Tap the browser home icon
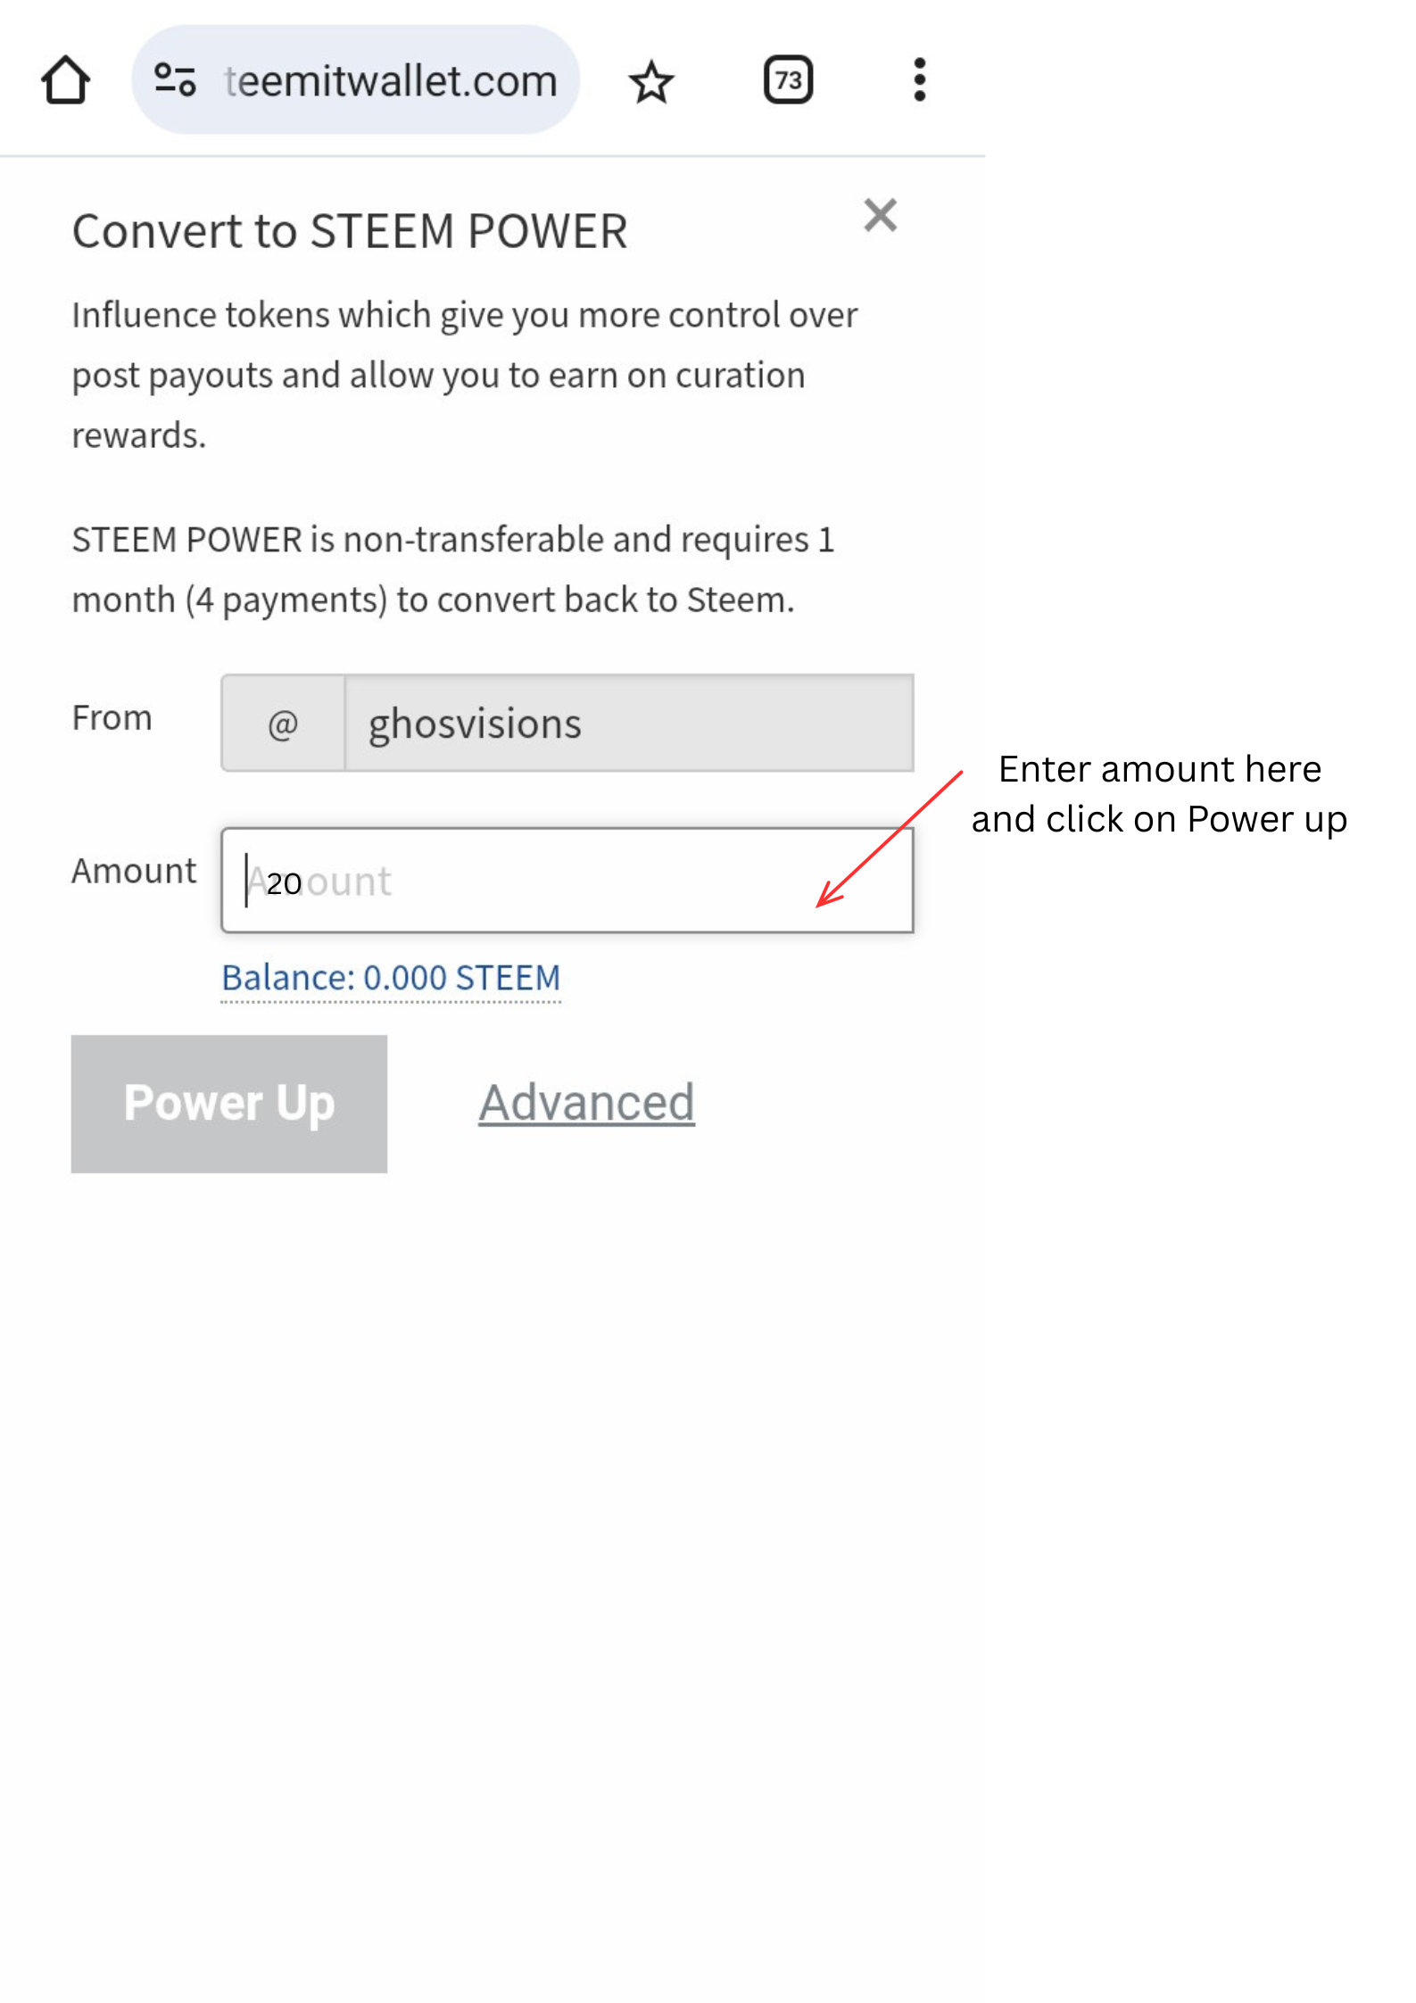This screenshot has height=2003, width=1416. [65, 80]
